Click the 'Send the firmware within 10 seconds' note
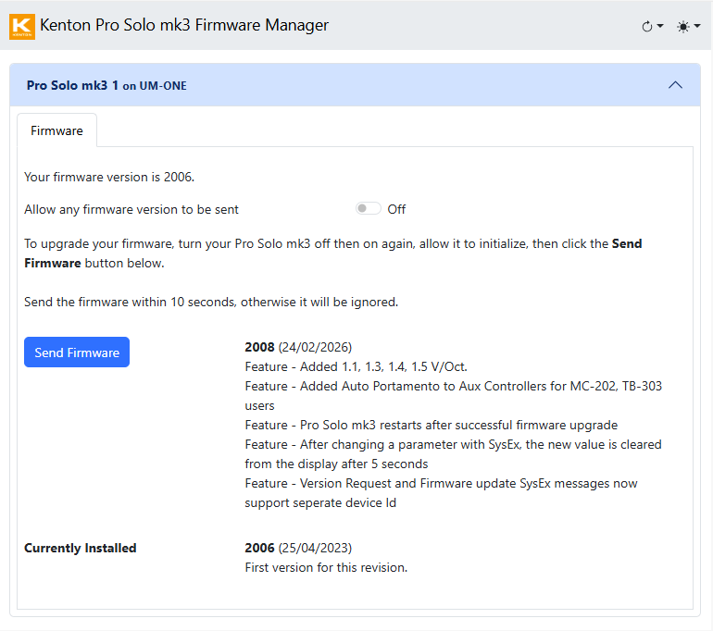This screenshot has width=713, height=631. pyautogui.click(x=211, y=302)
